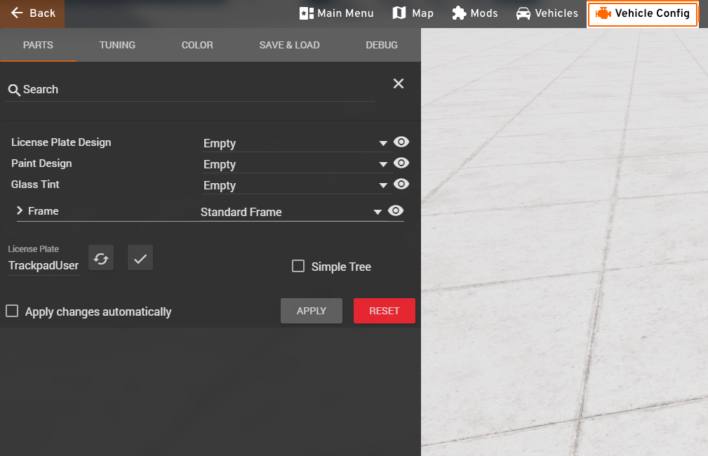Switch to the Debug tab
Viewport: 708px width, 456px height.
(x=382, y=45)
